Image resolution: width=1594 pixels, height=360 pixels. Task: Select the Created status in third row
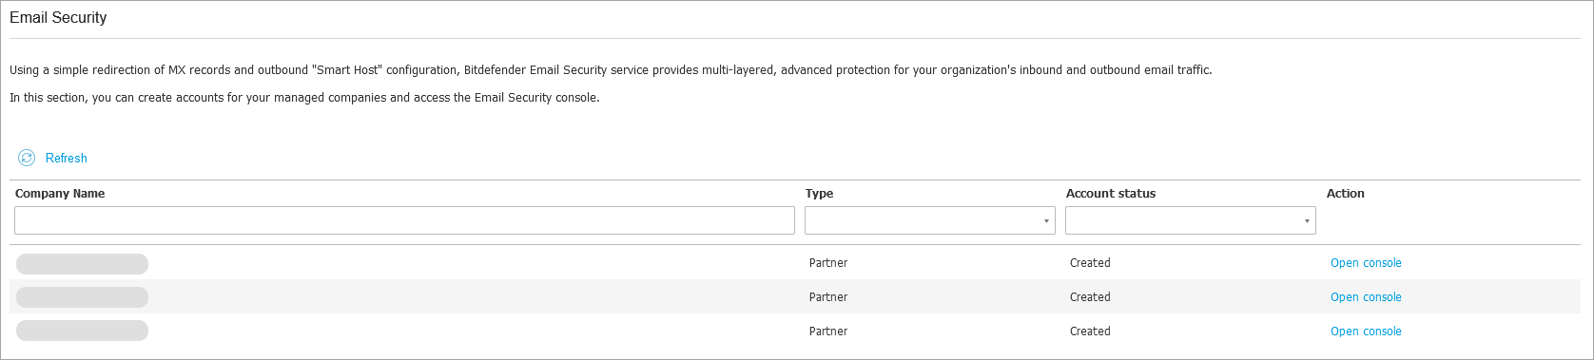coord(1090,332)
